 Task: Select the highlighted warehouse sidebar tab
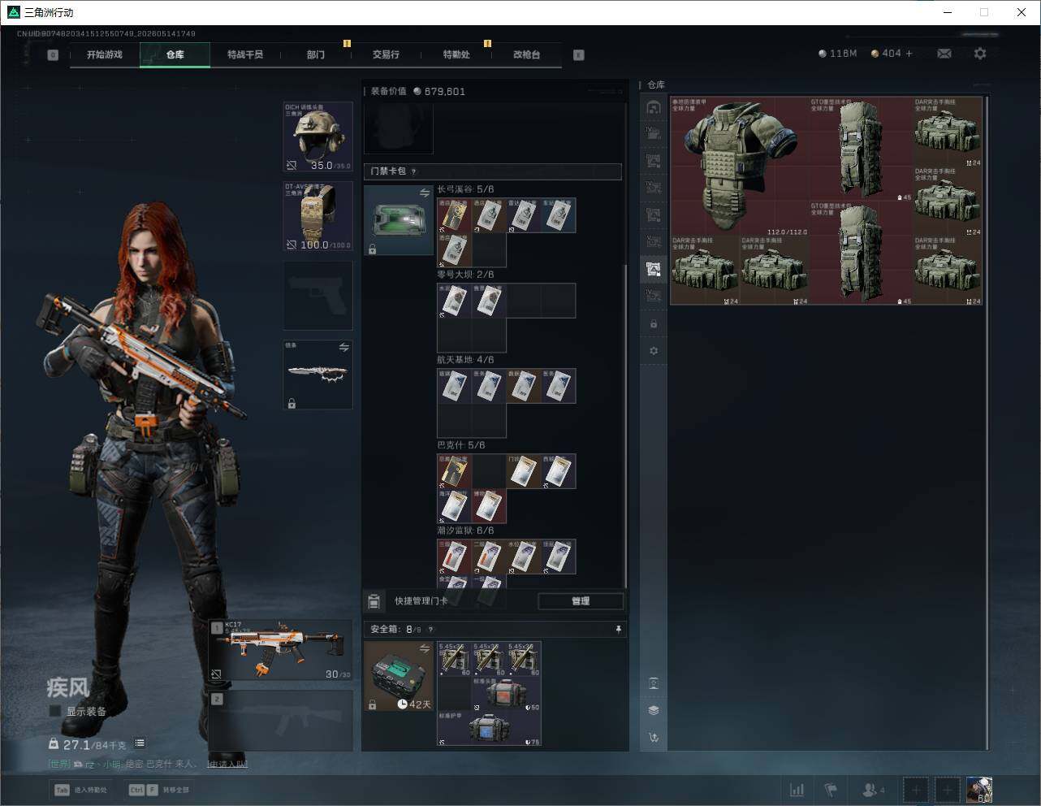[654, 269]
